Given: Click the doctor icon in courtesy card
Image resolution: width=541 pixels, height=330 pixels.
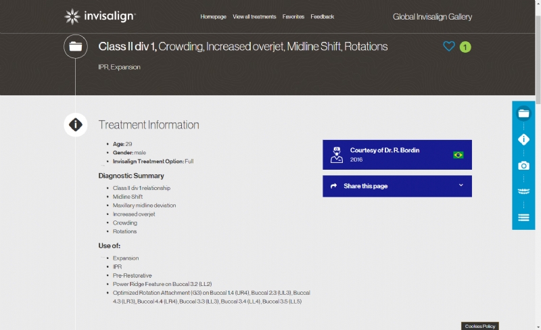Looking at the screenshot, I should coord(336,155).
